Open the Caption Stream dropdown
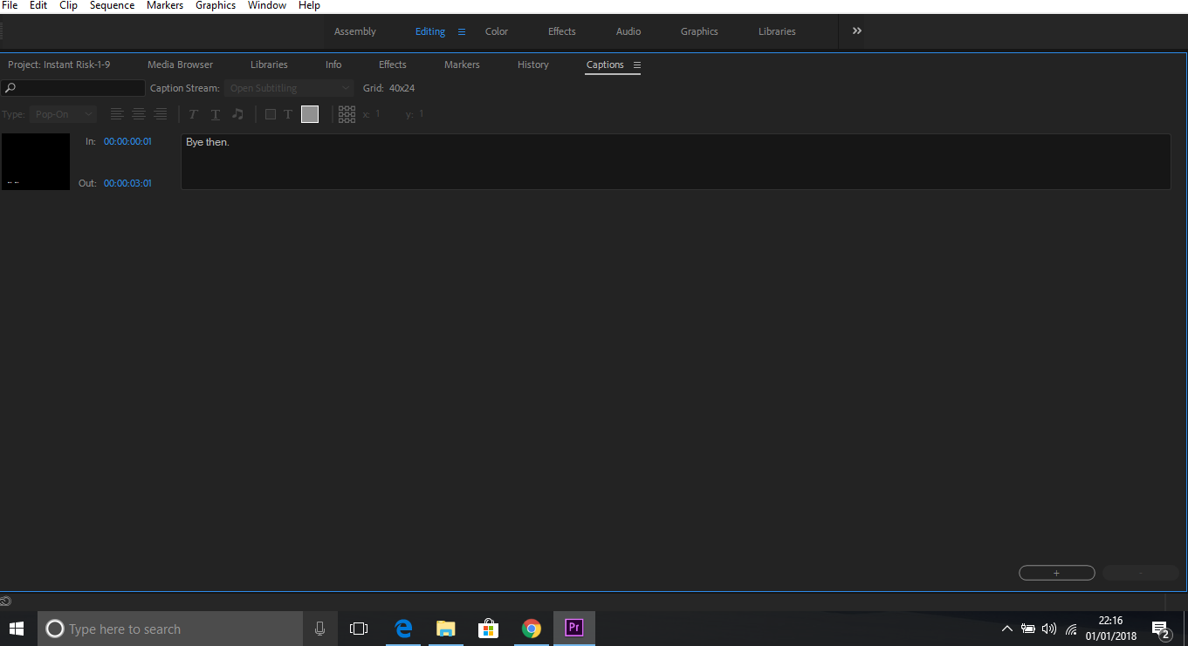This screenshot has height=646, width=1188. coord(289,88)
